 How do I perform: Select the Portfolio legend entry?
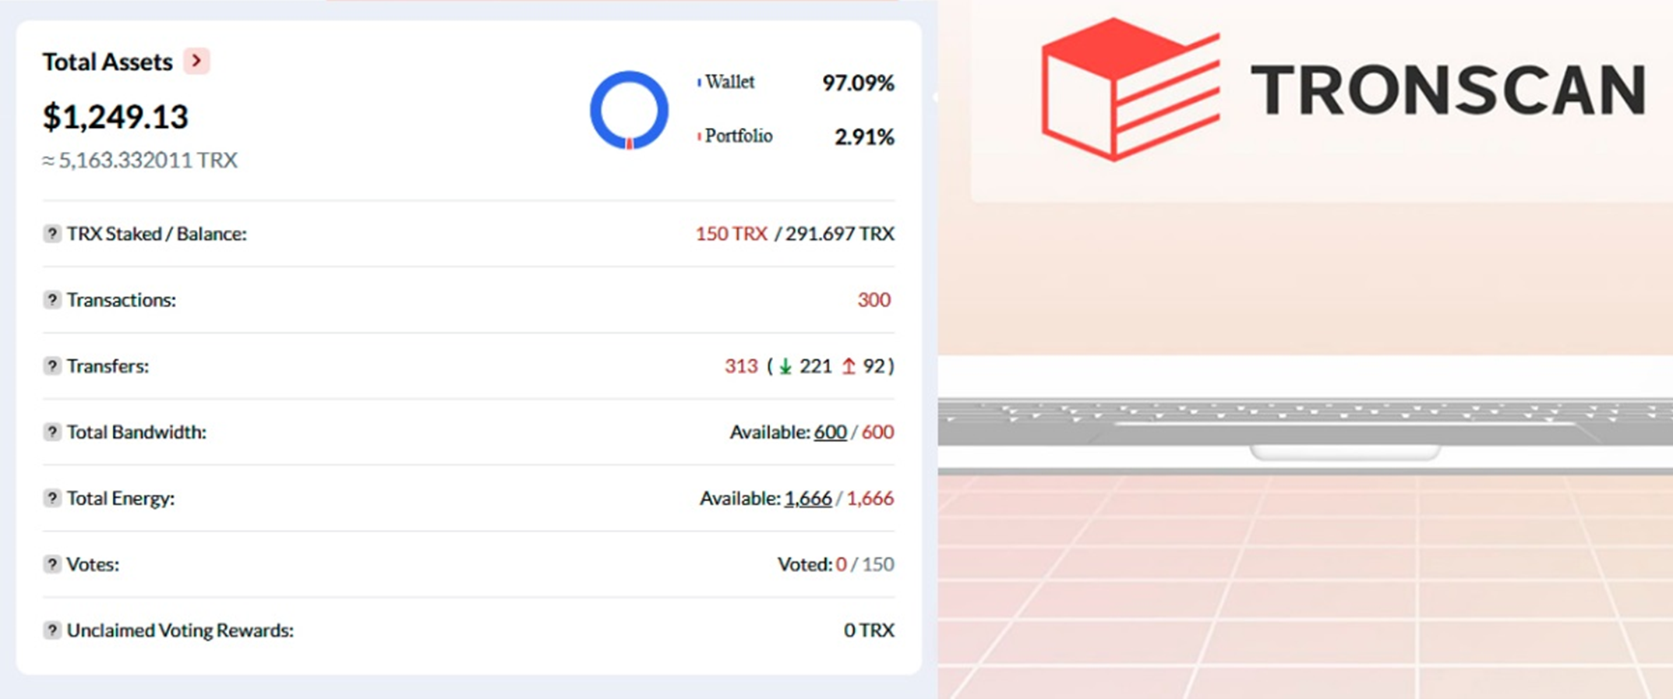pyautogui.click(x=738, y=136)
